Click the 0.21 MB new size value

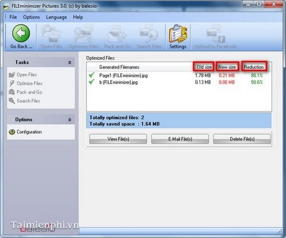coord(227,76)
